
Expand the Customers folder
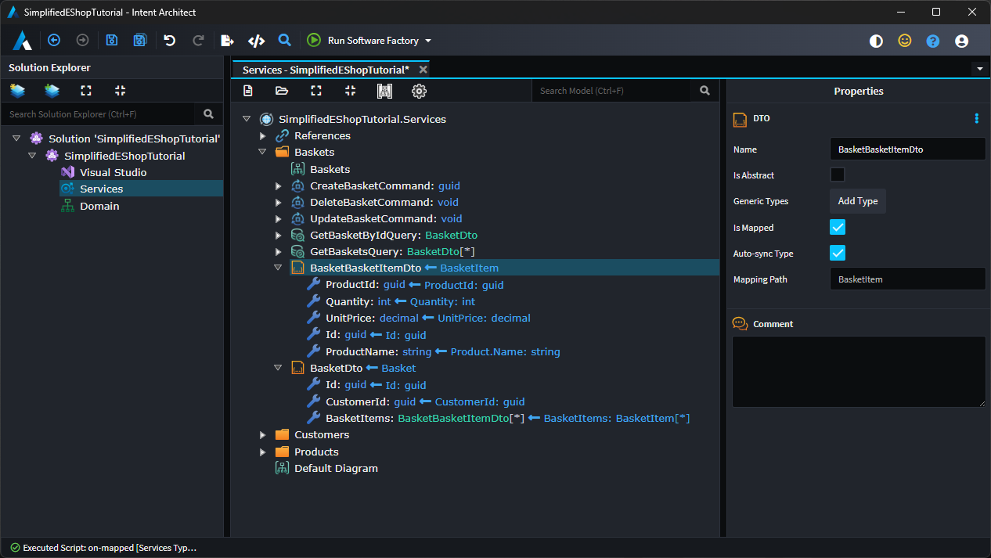(x=263, y=435)
